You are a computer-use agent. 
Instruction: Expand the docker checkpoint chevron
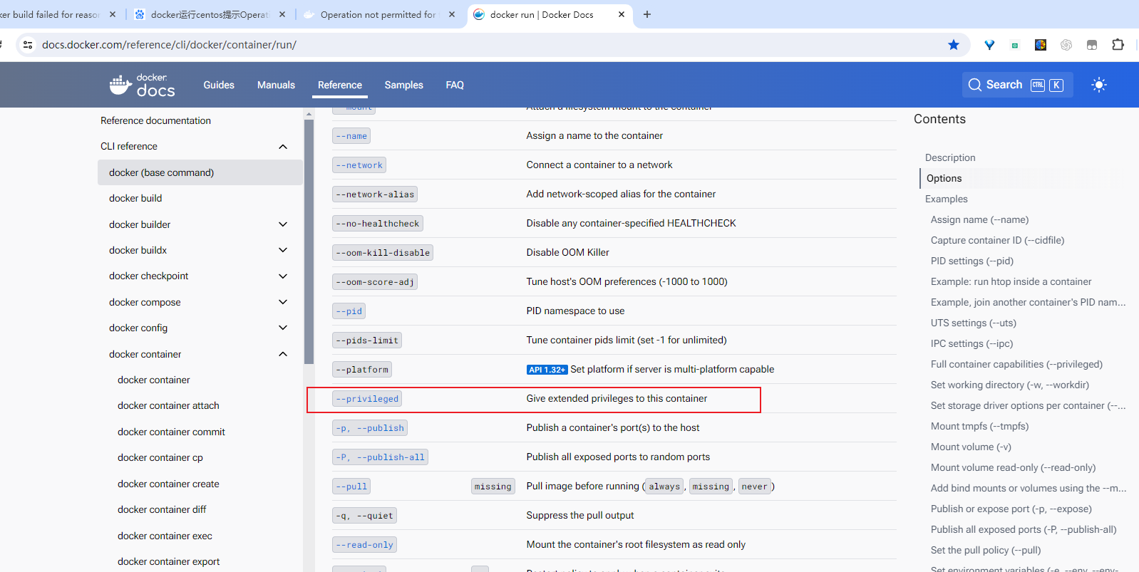283,276
